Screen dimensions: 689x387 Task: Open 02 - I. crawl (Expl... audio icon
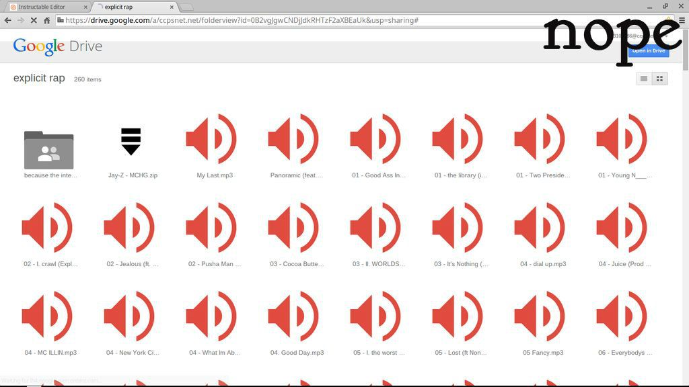click(47, 228)
